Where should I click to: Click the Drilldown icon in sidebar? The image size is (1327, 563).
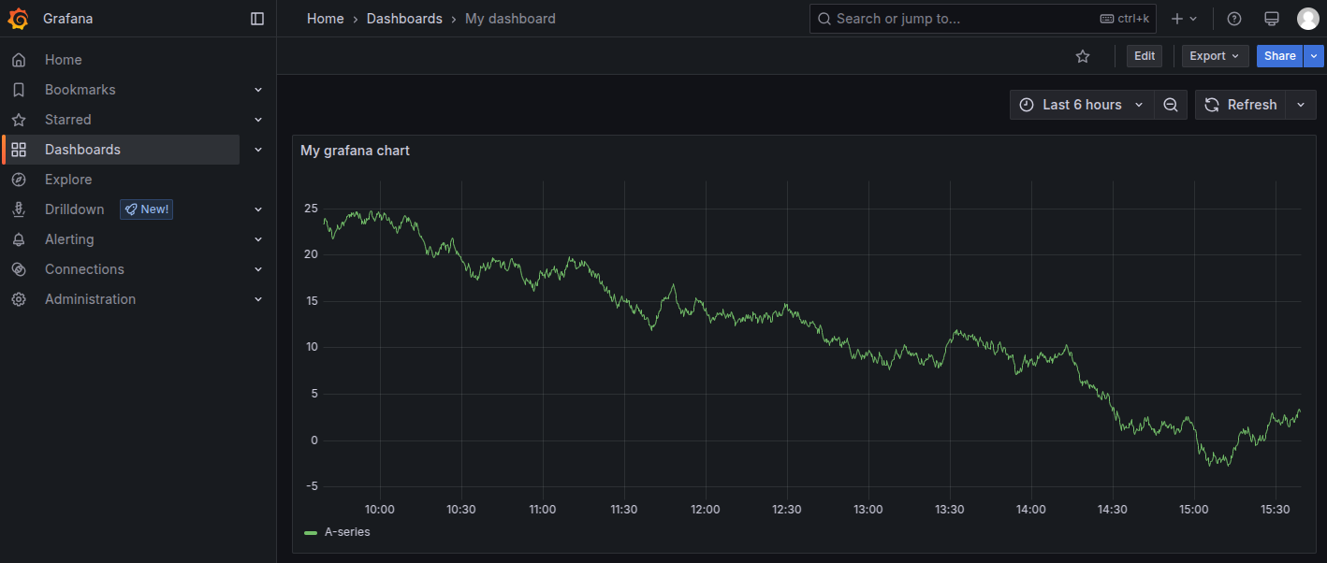coord(19,209)
